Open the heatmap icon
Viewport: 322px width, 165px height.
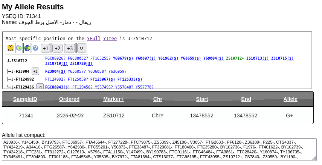click(x=19, y=48)
